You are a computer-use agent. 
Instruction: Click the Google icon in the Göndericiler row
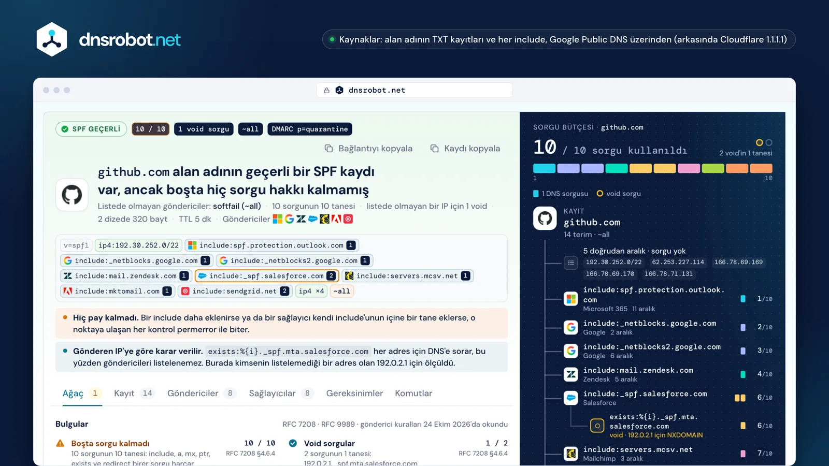coord(290,219)
